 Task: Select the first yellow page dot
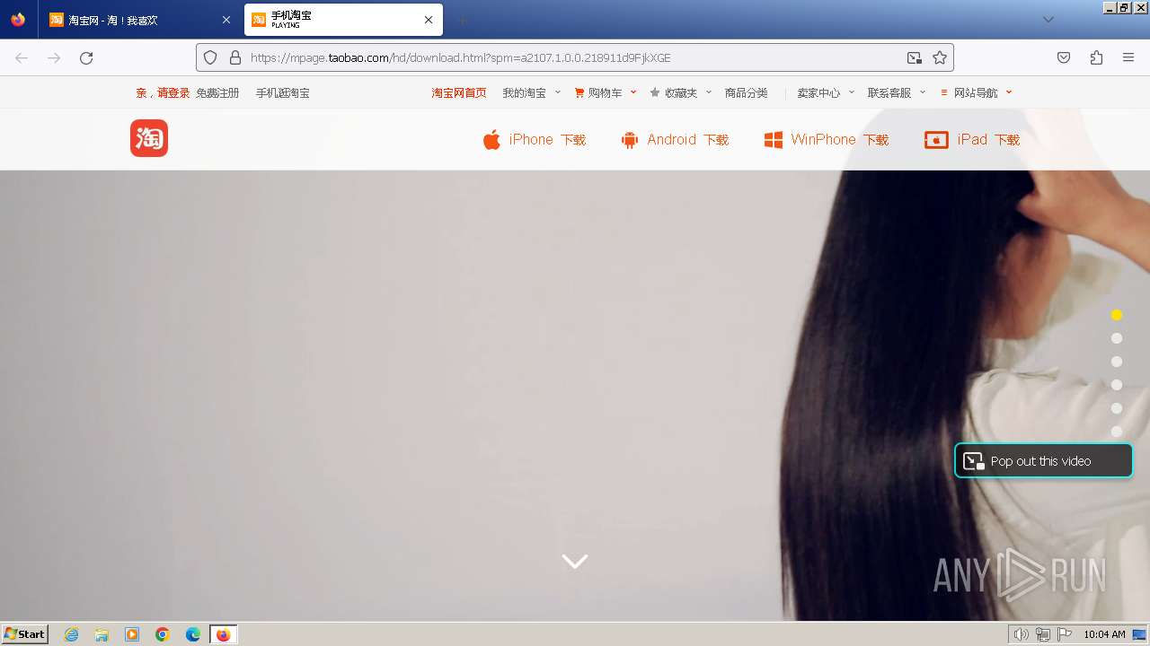(x=1117, y=315)
